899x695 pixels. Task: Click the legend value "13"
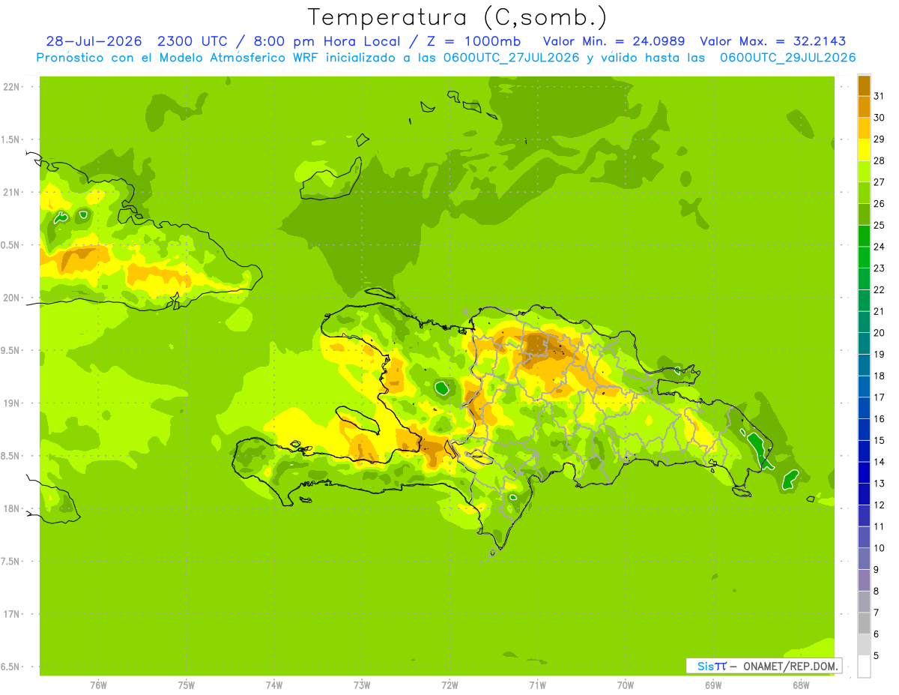coord(880,484)
